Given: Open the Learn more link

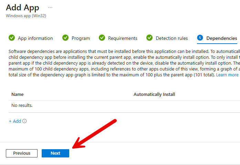Looking at the screenshot, I should pyautogui.click(x=227, y=75).
